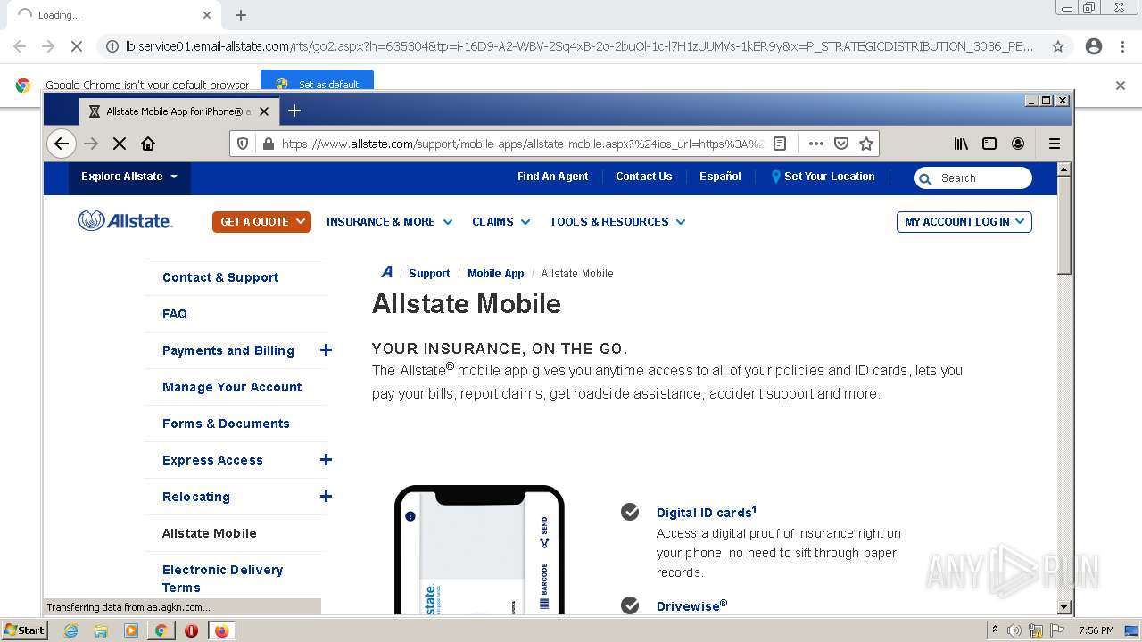Open Firefox library icon
Image resolution: width=1142 pixels, height=642 pixels.
(x=961, y=144)
